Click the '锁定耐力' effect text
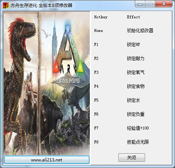Image resolution: width=175 pixels, height=168 pixels. coord(136,58)
